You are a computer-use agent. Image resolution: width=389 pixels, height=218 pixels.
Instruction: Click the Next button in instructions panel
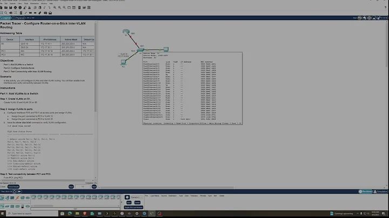click(x=94, y=187)
